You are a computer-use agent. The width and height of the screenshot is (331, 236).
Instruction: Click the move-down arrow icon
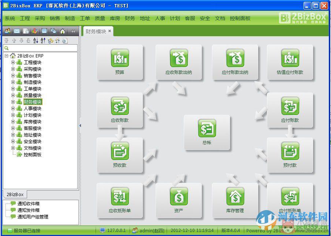21,41
